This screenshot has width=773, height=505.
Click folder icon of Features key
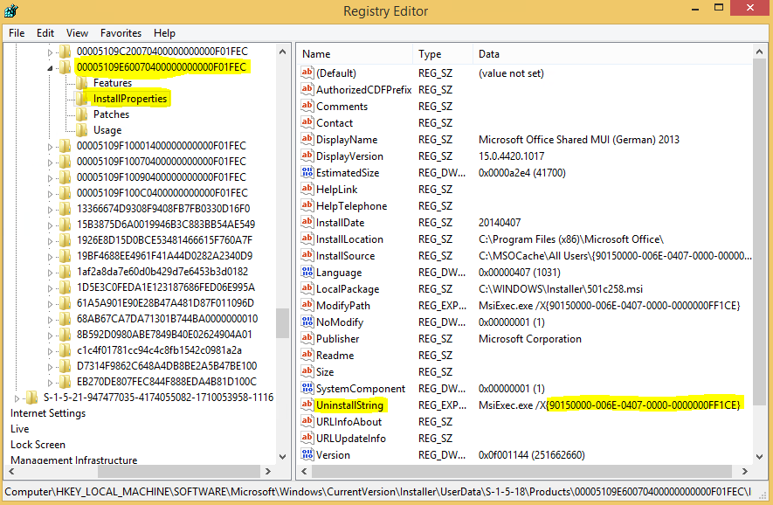[82, 83]
